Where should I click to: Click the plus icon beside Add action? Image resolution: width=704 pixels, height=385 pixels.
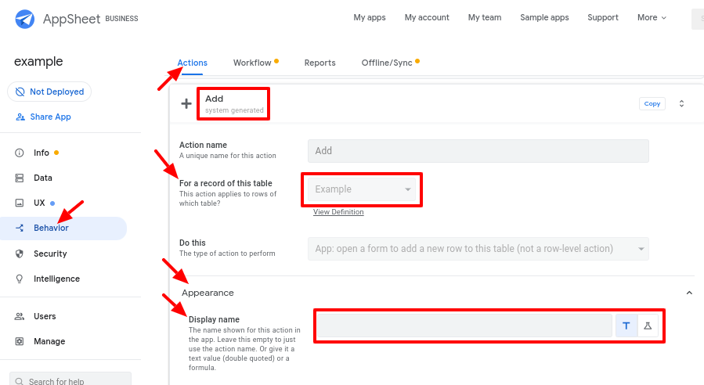(x=186, y=103)
